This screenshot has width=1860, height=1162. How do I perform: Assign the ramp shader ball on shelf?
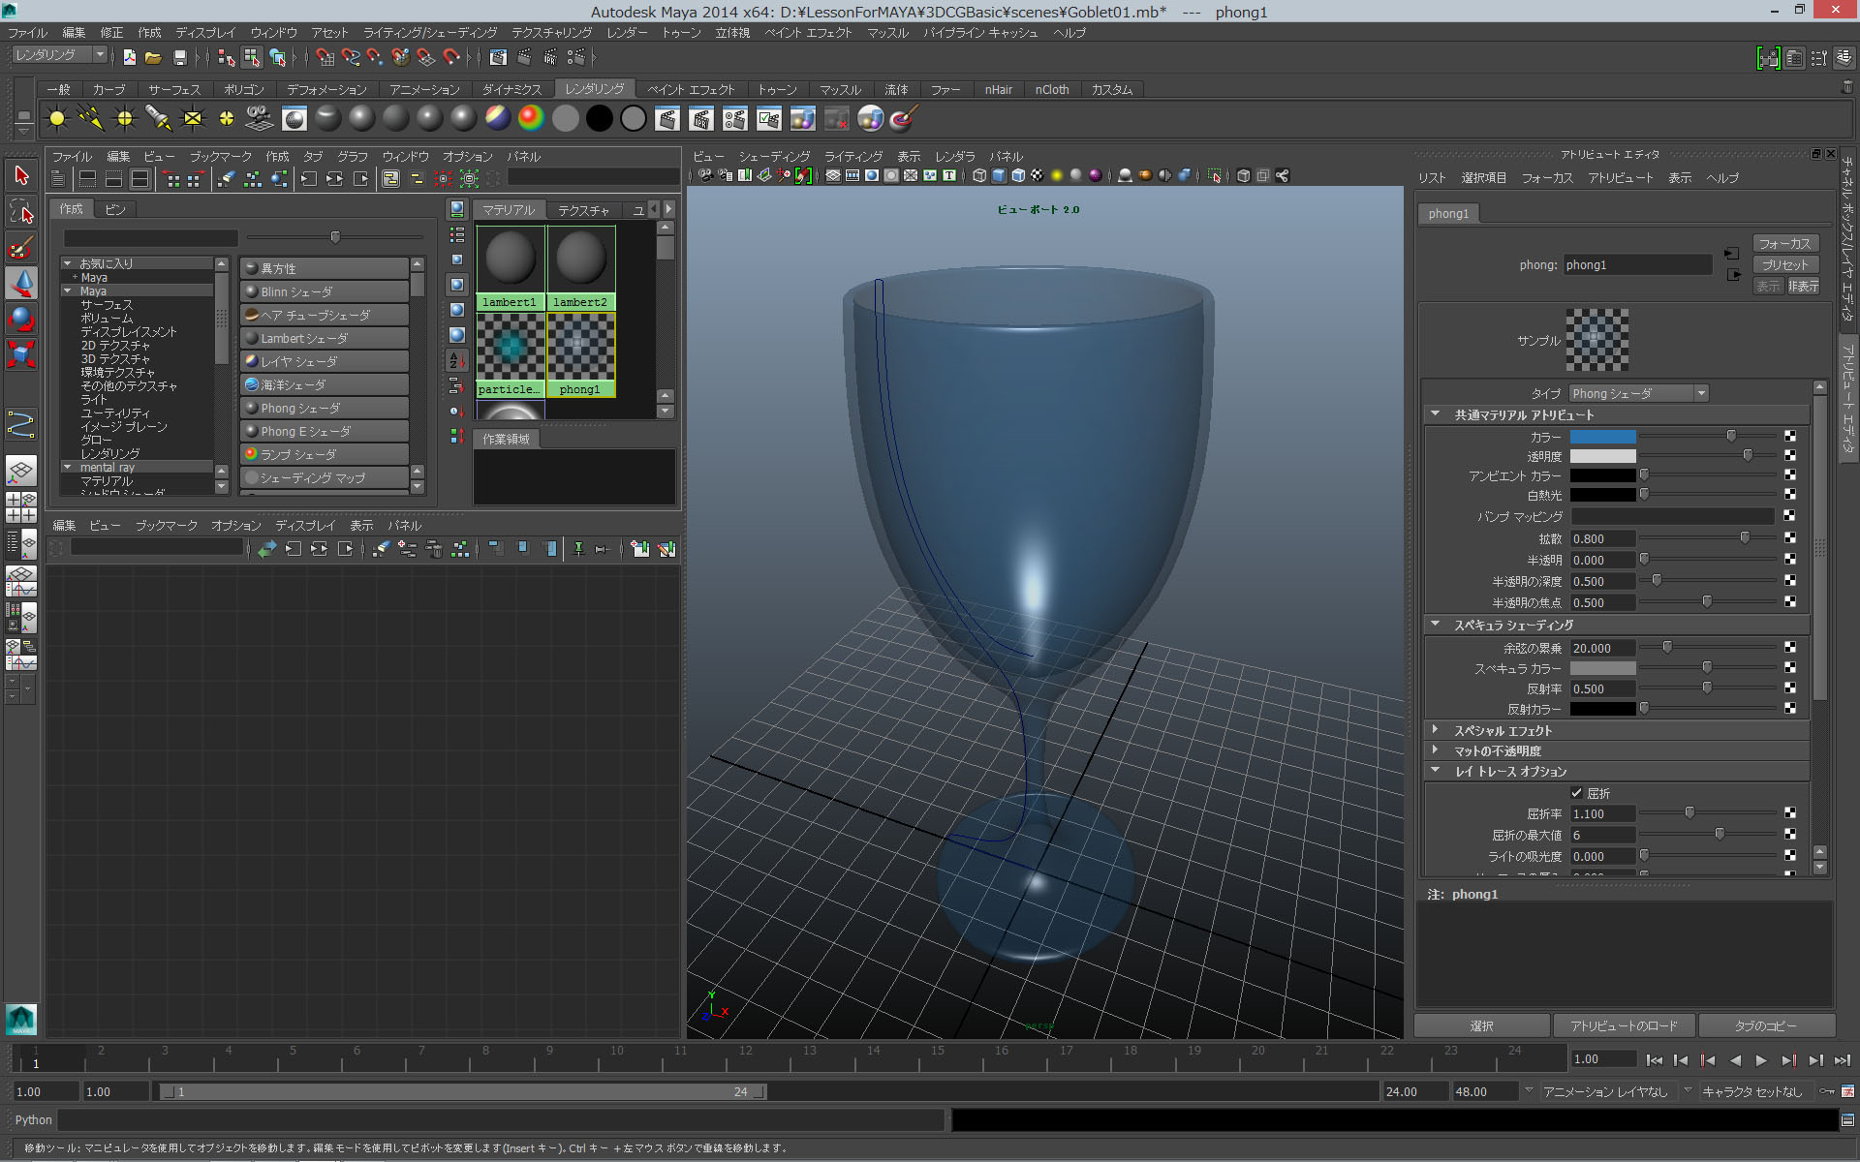[x=531, y=119]
